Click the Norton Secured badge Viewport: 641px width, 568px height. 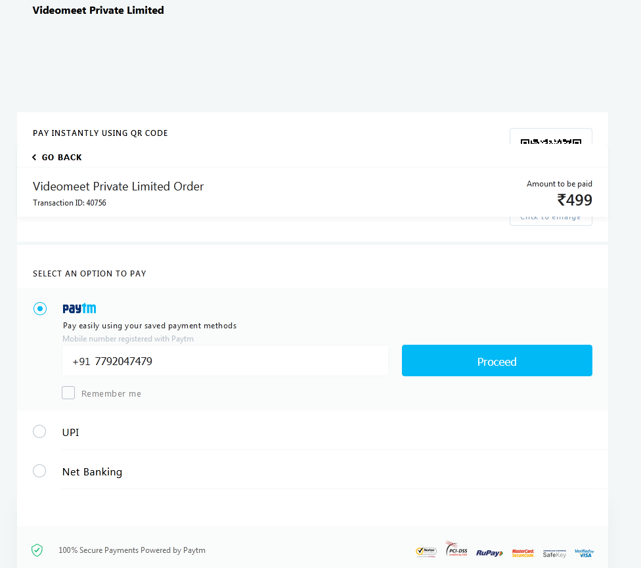[426, 552]
